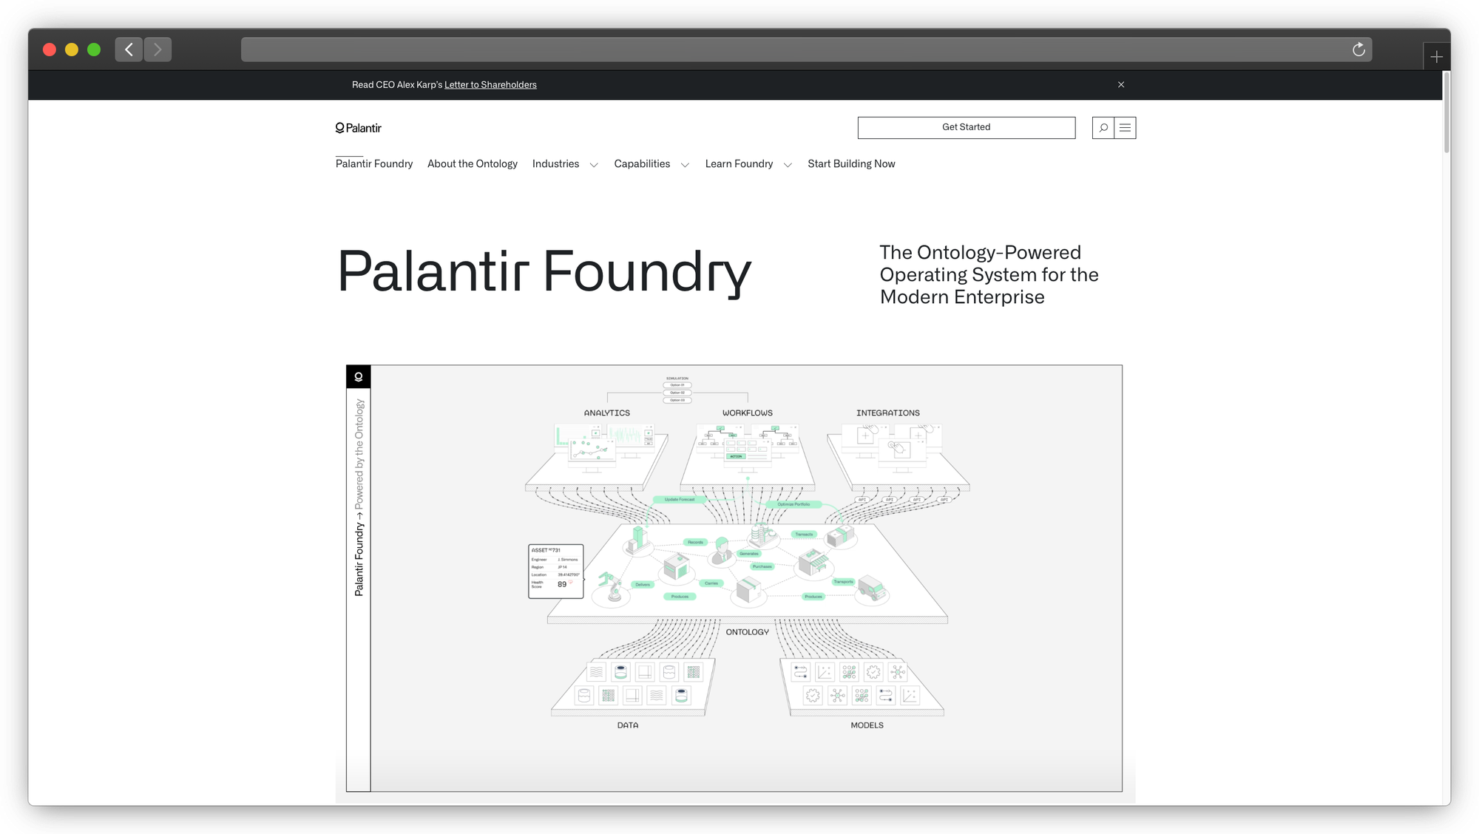Click the browser forward arrow
The image size is (1479, 834).
pyautogui.click(x=158, y=50)
